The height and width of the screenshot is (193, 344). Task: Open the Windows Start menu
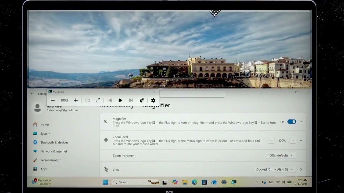(x=105, y=182)
